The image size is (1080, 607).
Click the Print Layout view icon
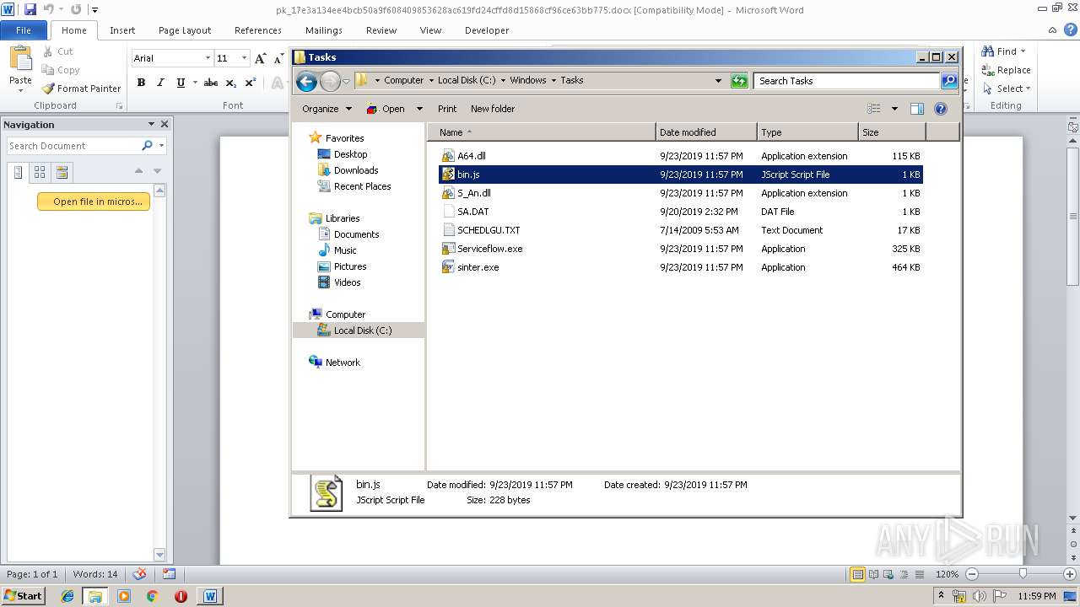[857, 574]
